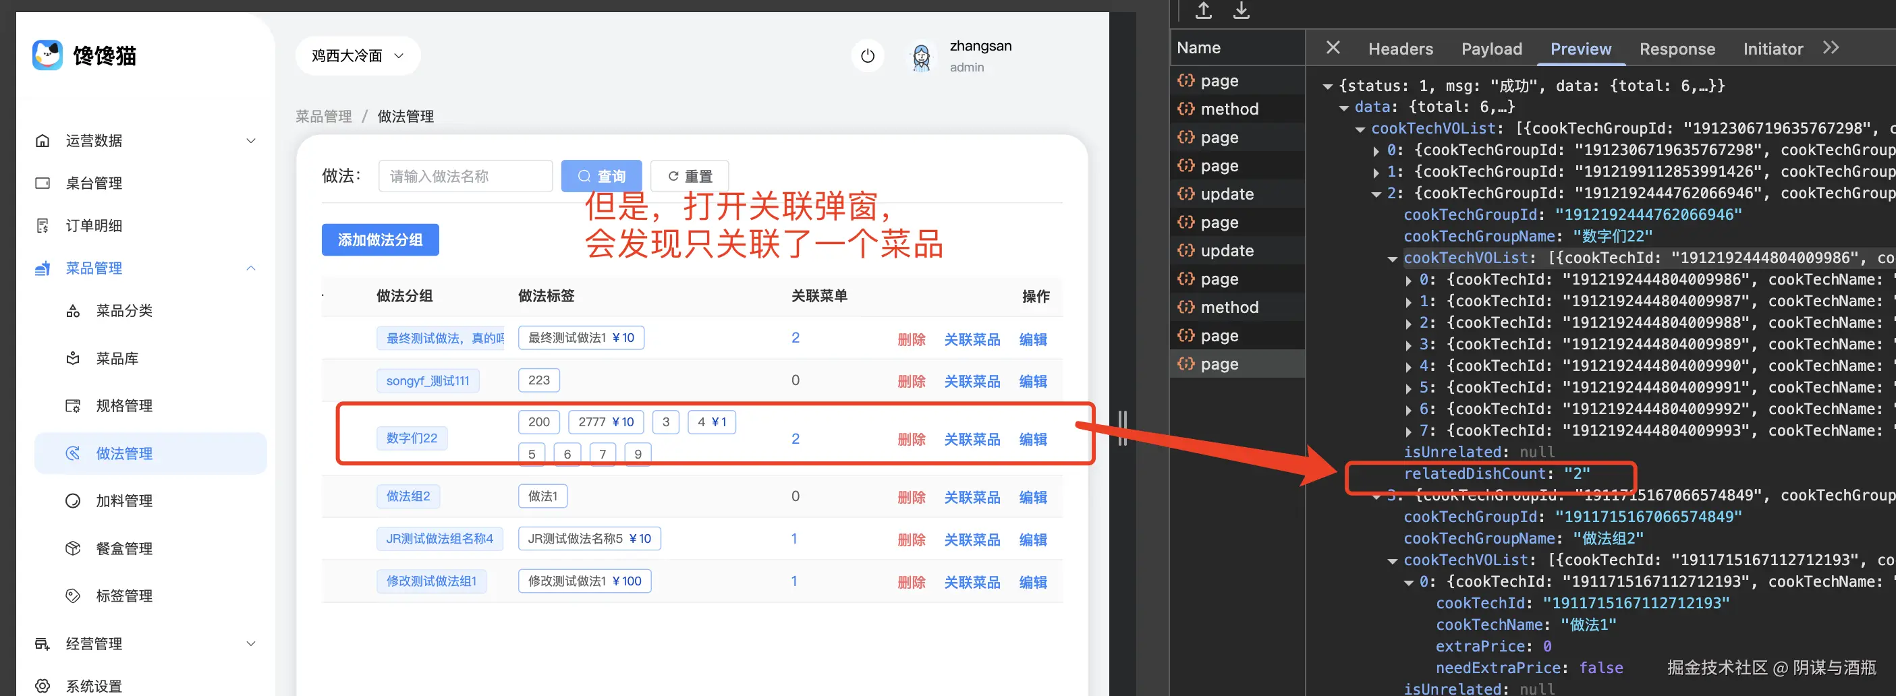Delete the 数字们22 row
This screenshot has height=696, width=1896.
pos(911,440)
